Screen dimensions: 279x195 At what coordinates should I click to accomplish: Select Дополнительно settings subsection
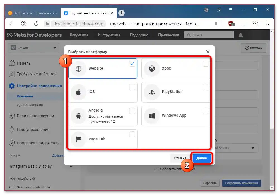tap(30, 105)
